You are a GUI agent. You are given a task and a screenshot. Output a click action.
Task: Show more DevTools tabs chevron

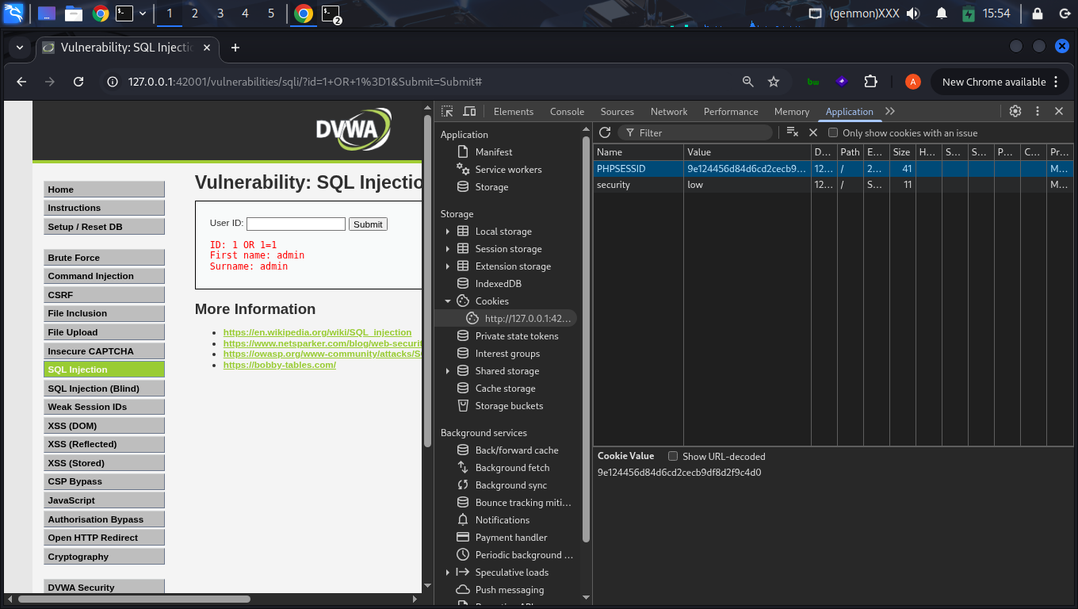coord(890,112)
